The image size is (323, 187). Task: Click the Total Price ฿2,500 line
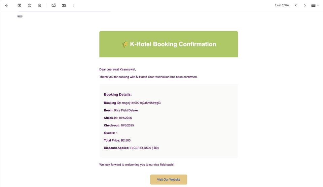tap(117, 141)
